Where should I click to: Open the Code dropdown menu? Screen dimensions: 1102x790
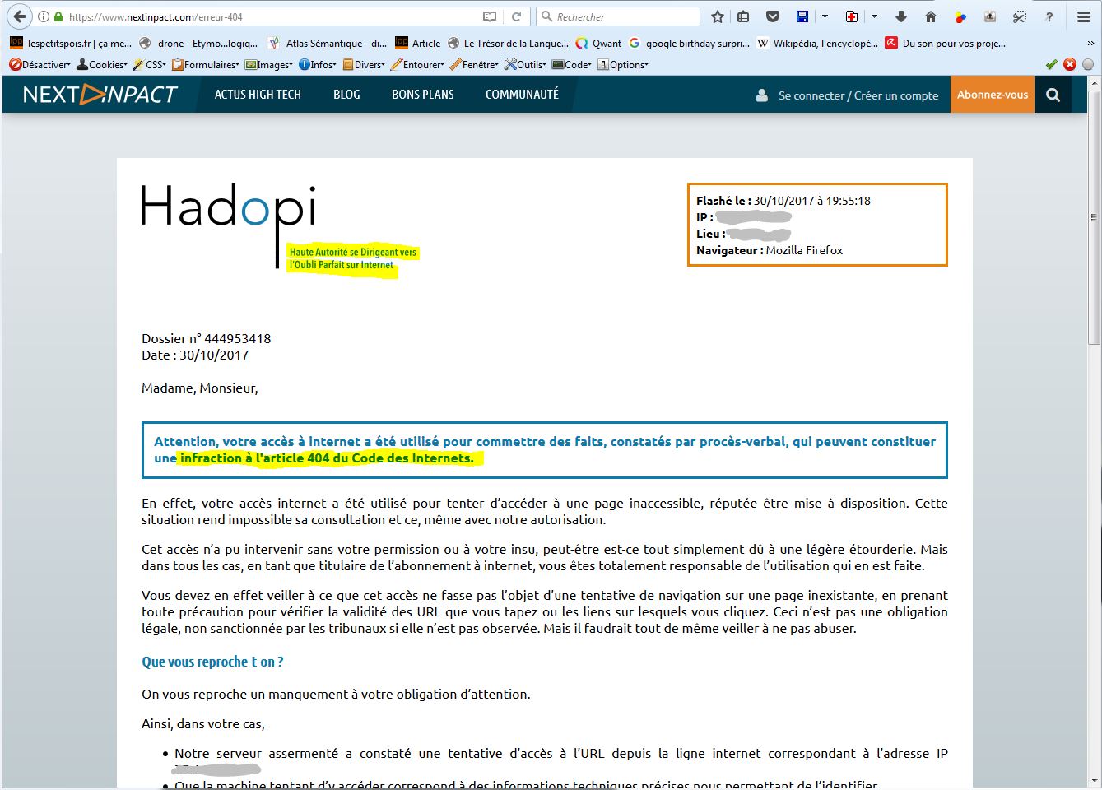[x=573, y=64]
